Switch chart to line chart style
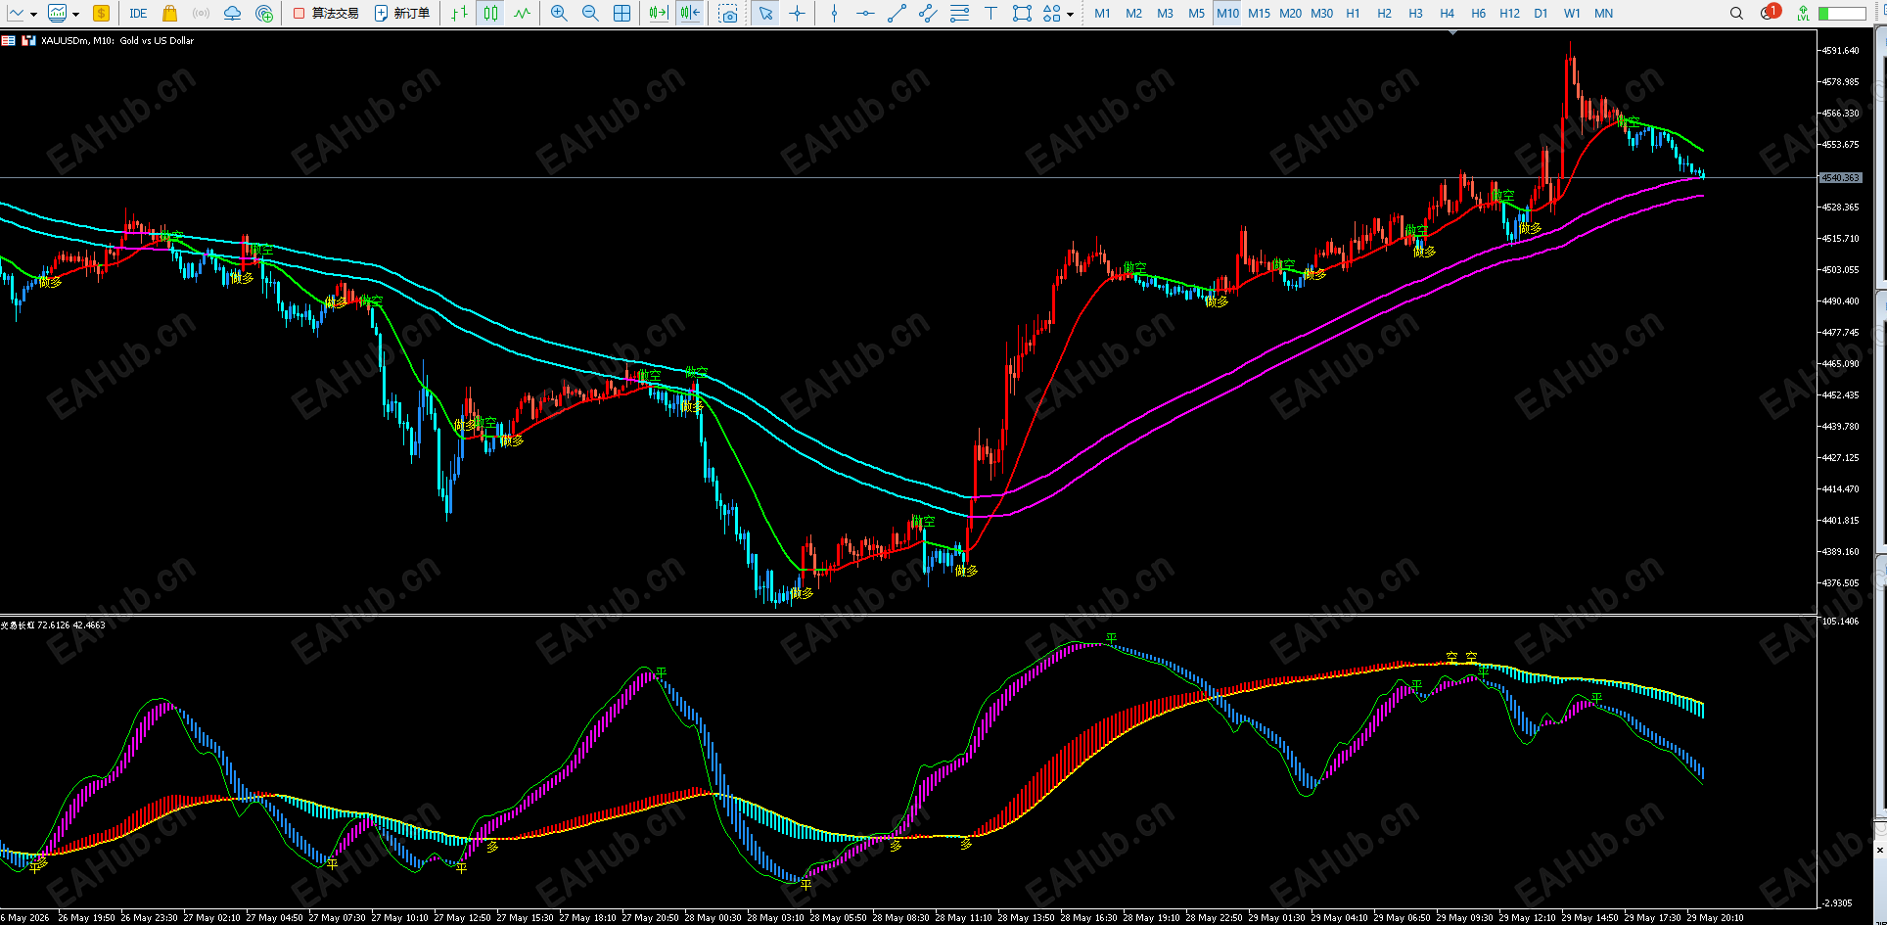The height and width of the screenshot is (925, 1887). coord(522,14)
